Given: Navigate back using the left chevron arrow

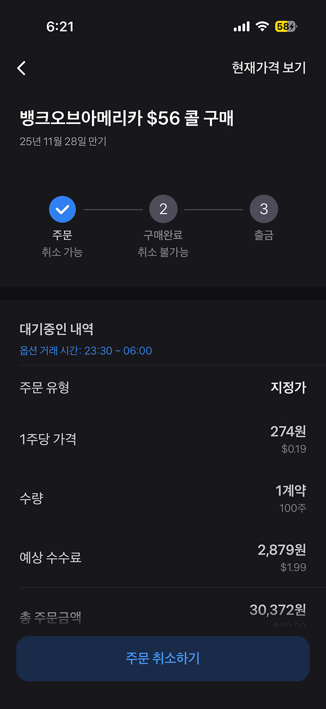Looking at the screenshot, I should tap(21, 68).
